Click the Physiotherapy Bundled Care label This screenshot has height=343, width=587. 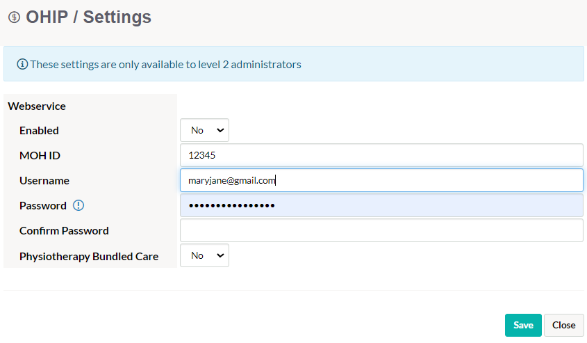tap(89, 257)
